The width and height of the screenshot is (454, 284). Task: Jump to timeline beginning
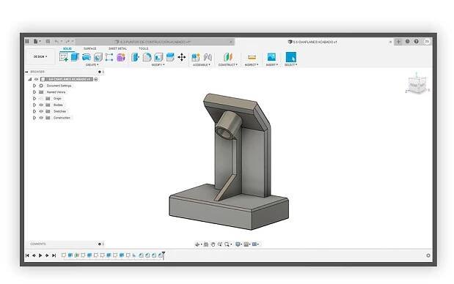point(27,255)
